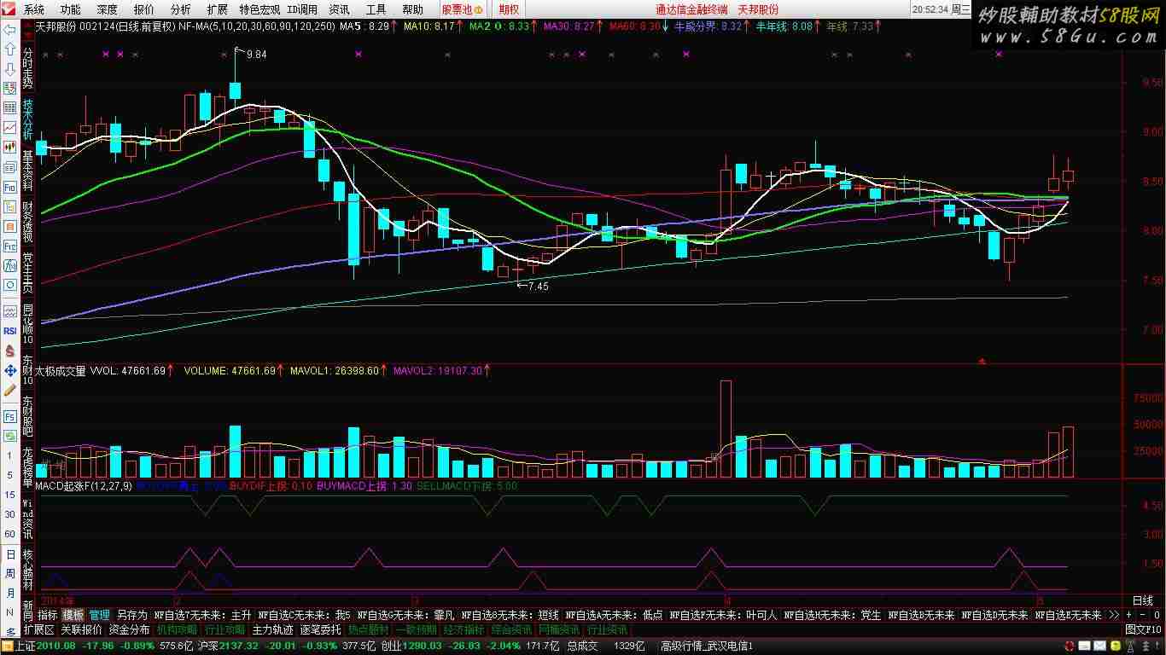Screen dimensions: 1166x655
Task: Open the 逐笔委托 tab
Action: [x=319, y=629]
